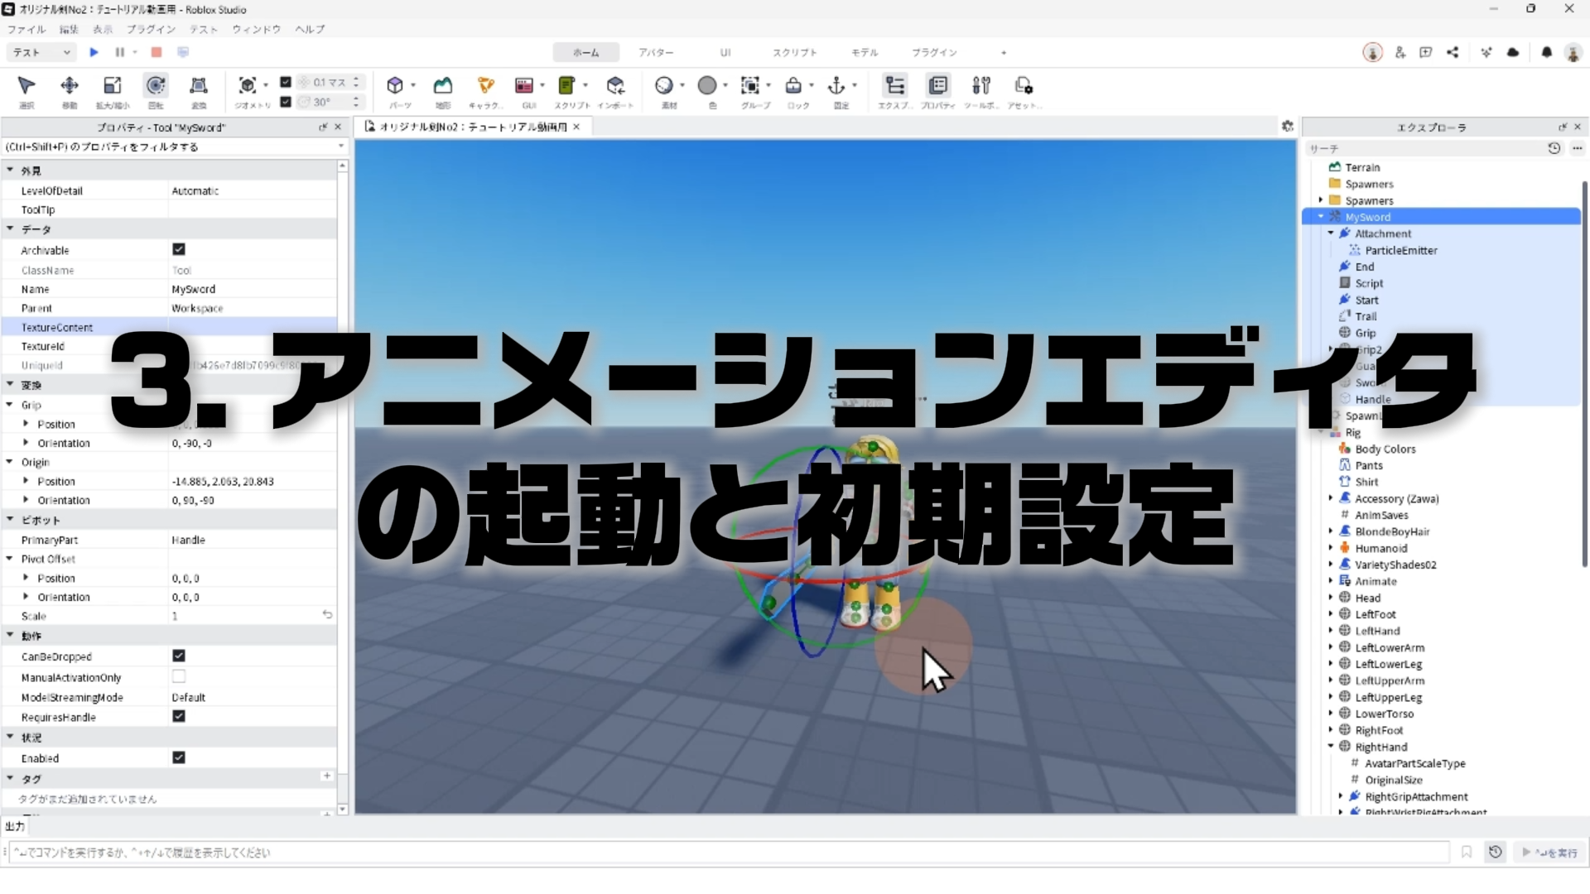The image size is (1590, 894).
Task: Switch to the Avatar (アバター) ribbon tab
Action: tap(655, 52)
